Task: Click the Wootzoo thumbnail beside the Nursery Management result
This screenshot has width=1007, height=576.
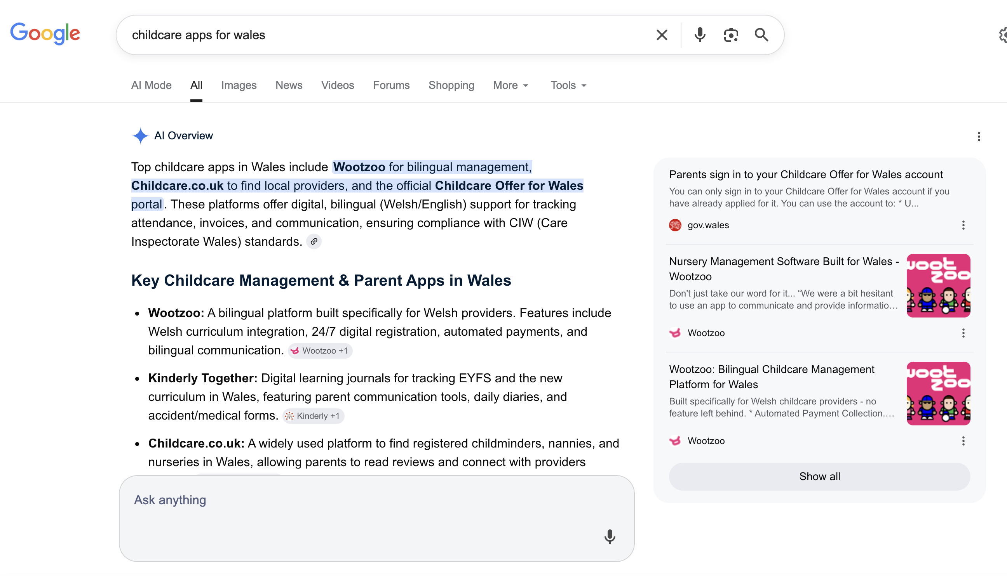Action: tap(938, 286)
